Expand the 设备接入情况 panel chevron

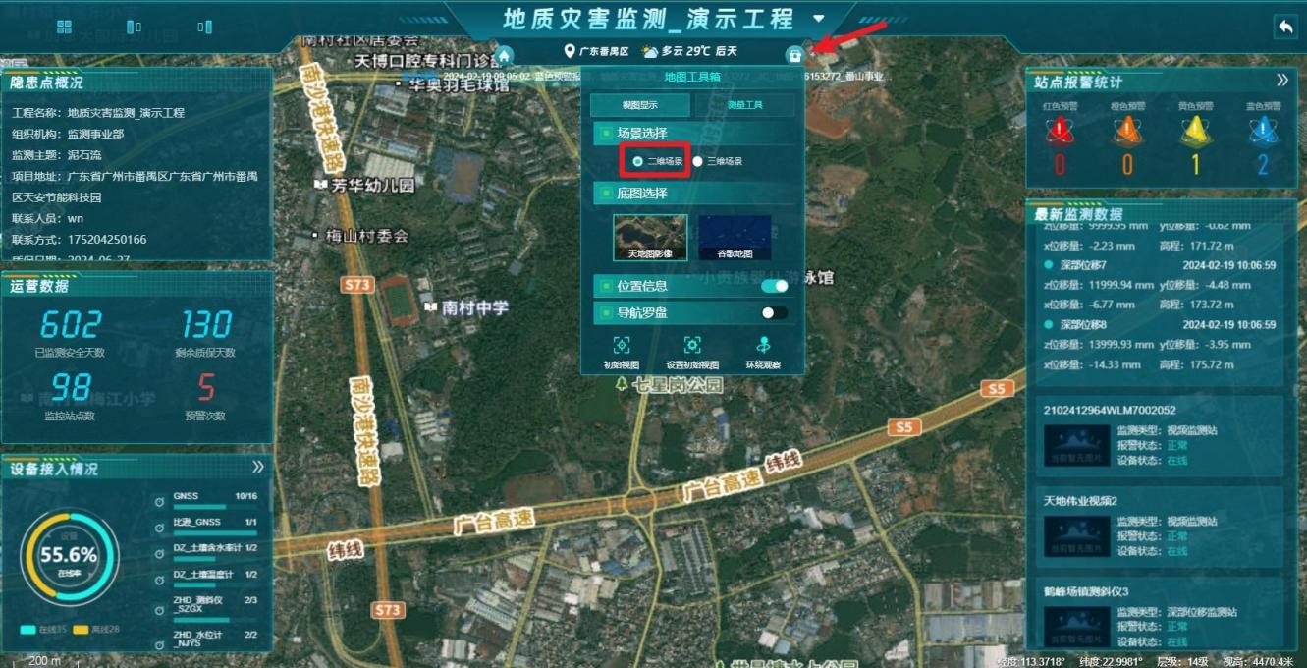pos(258,468)
